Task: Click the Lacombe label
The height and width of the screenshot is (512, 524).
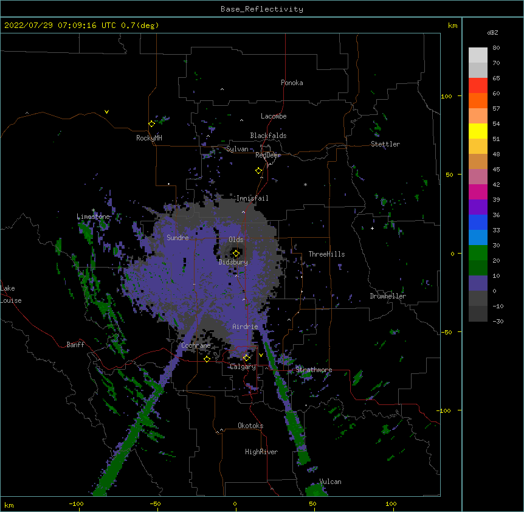Action: [x=274, y=116]
